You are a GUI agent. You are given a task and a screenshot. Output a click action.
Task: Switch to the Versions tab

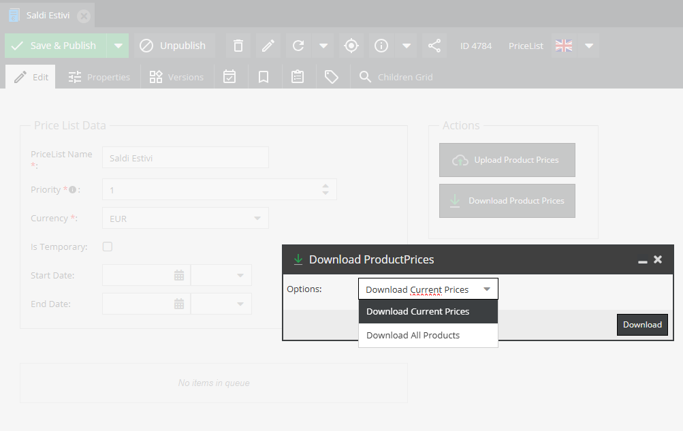[177, 77]
